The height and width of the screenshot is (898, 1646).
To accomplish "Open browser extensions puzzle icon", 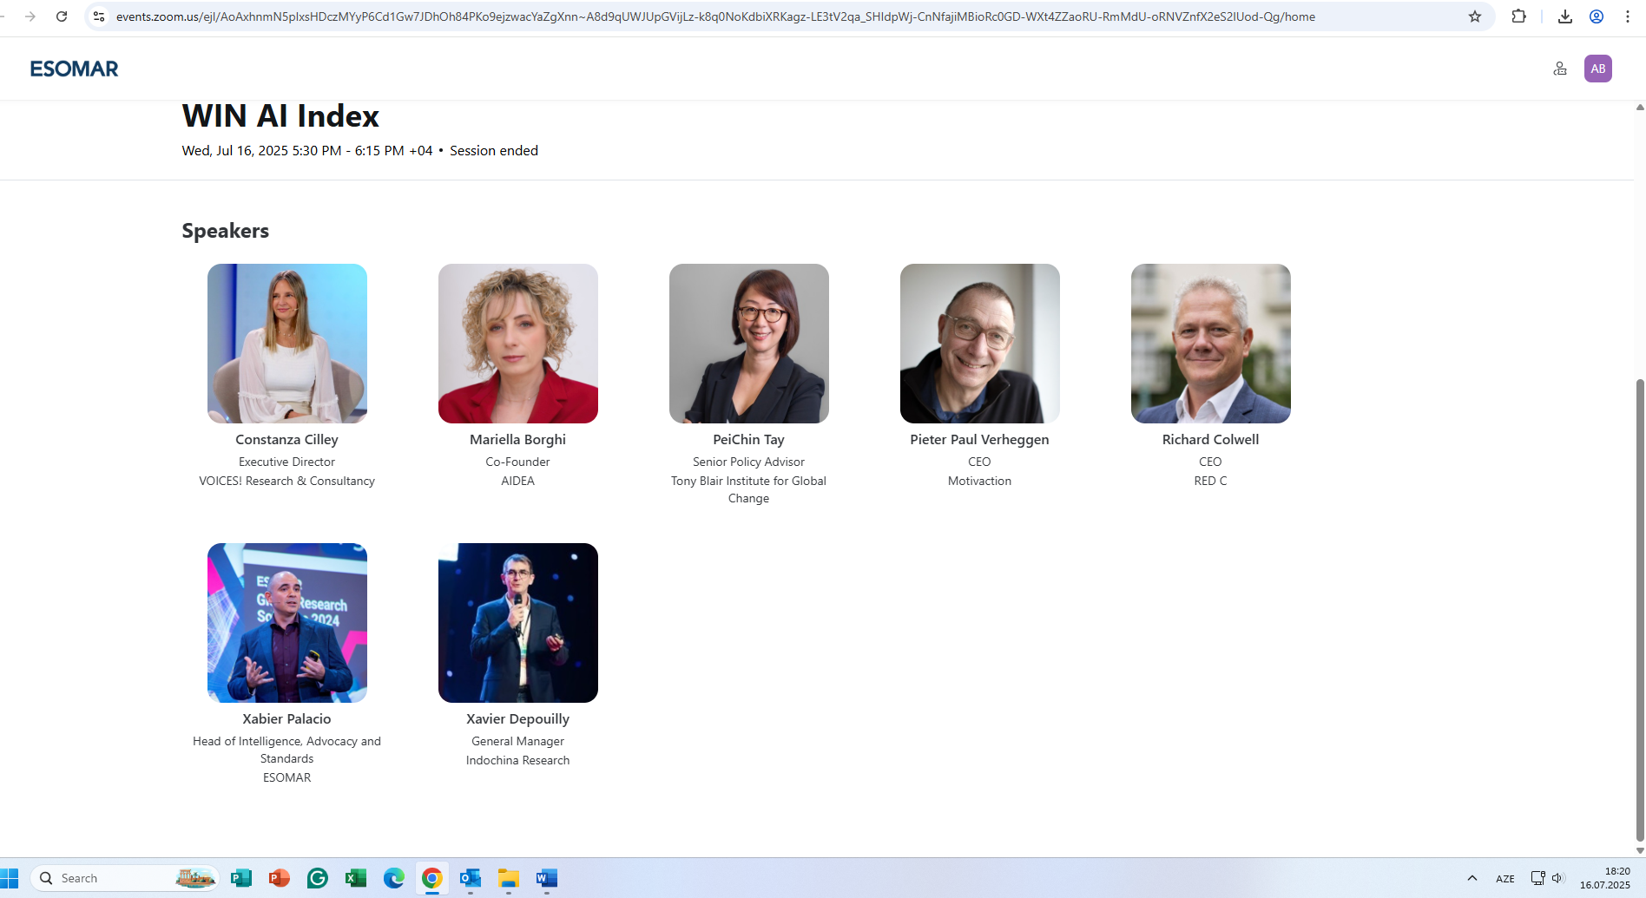I will 1518,16.
